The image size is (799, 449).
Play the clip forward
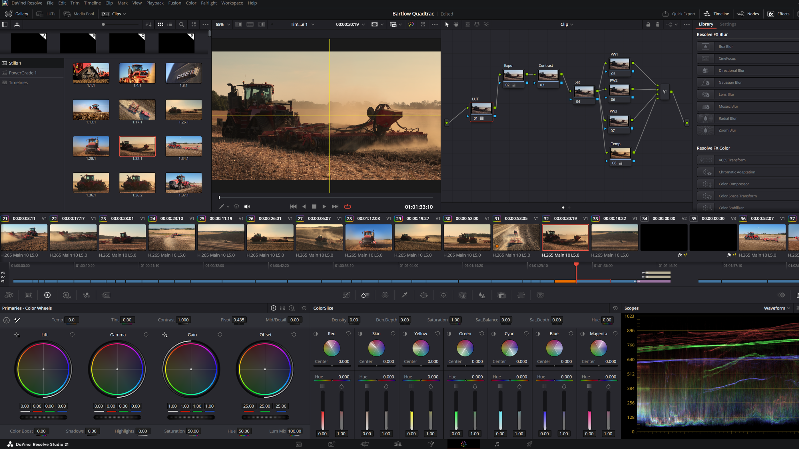click(324, 207)
